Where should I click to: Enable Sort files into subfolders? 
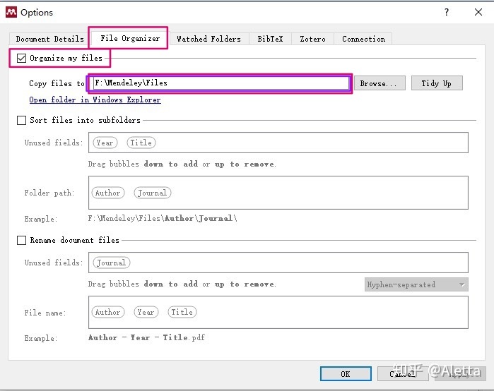click(x=21, y=120)
